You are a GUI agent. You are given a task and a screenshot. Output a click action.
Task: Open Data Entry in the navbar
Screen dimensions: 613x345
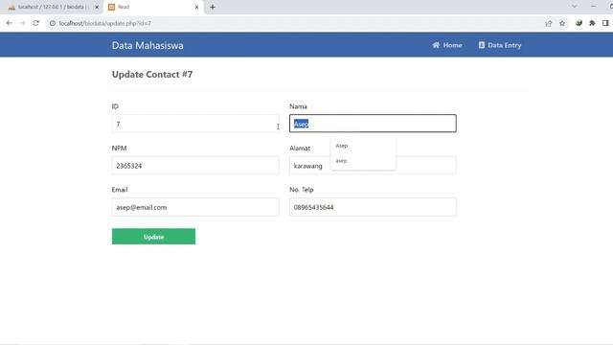[x=500, y=45]
